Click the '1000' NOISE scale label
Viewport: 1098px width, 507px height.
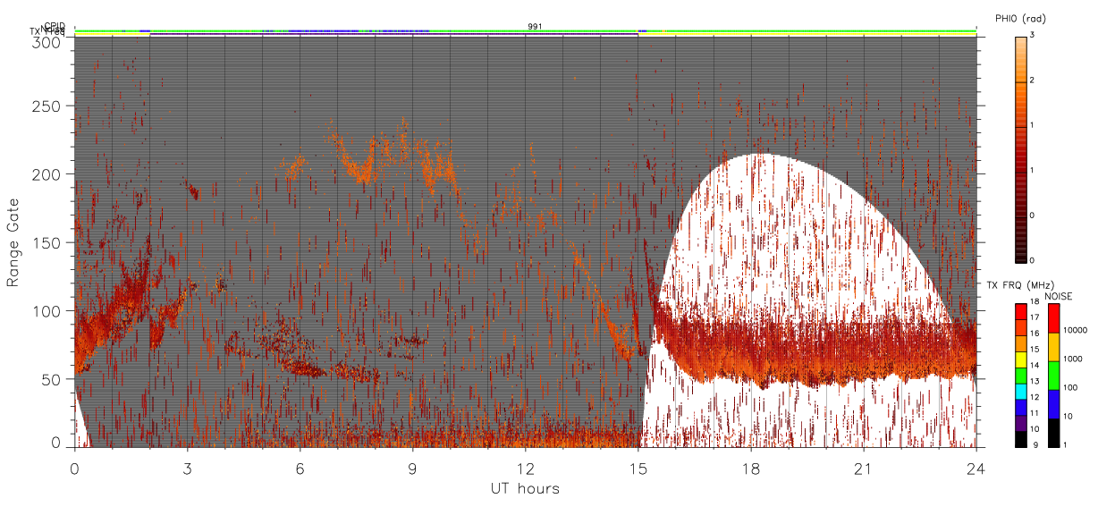pyautogui.click(x=1075, y=359)
